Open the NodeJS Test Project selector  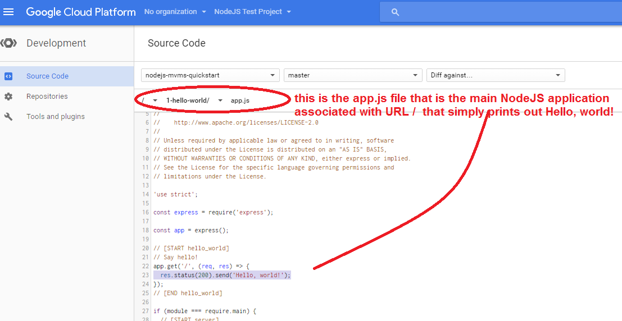pyautogui.click(x=252, y=12)
